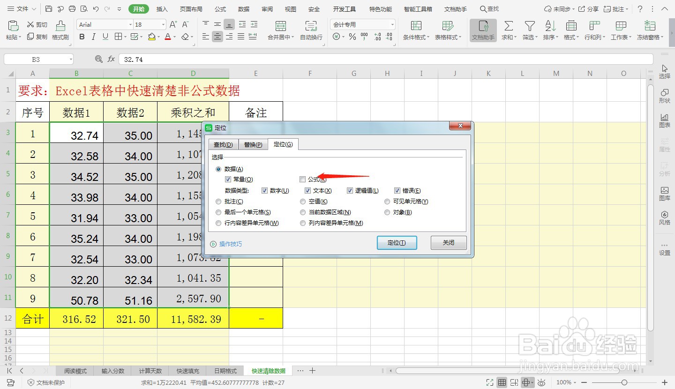Click the eye-protection mode status bar icon
The image size is (675, 389).
(x=541, y=382)
